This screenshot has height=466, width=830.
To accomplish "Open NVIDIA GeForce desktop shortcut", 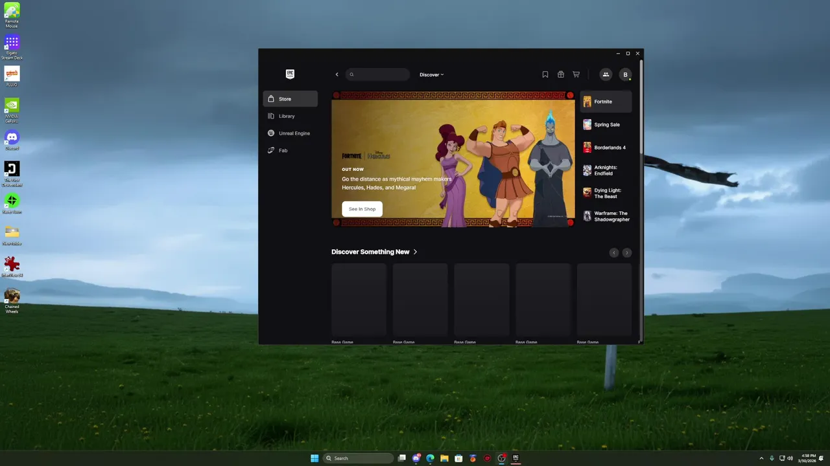I will (x=12, y=110).
